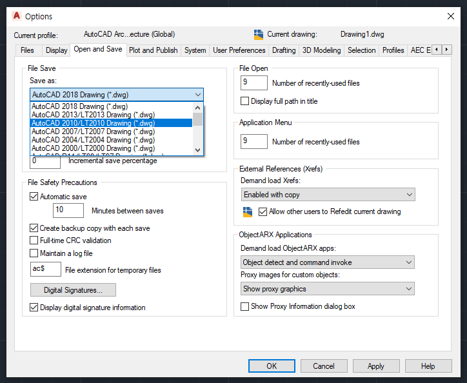Enable Full-time CRC validation

click(34, 241)
